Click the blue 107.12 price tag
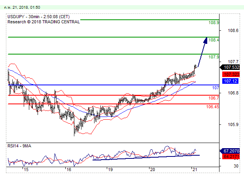 coord(230,81)
